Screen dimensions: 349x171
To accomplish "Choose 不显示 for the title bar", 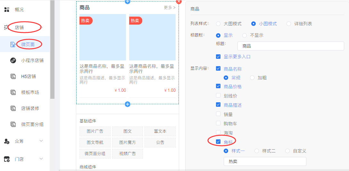I will [x=245, y=35].
